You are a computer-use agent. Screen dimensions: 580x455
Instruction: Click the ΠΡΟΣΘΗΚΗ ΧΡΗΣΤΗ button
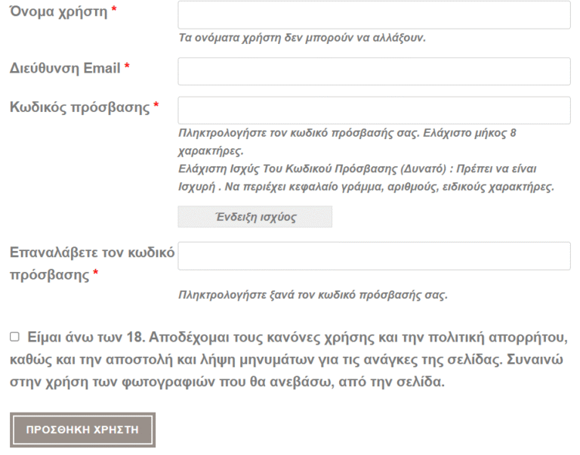point(82,430)
